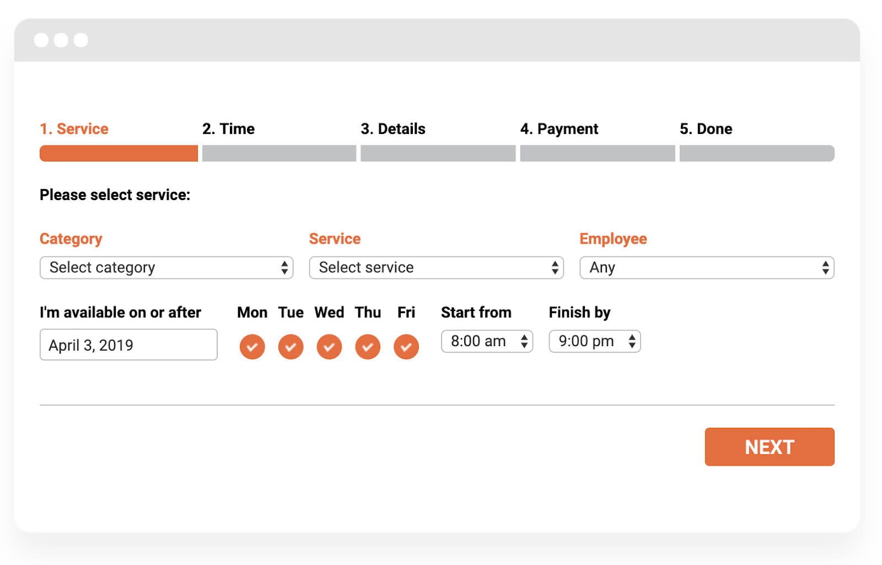
Task: Jump to the 4. Payment step
Action: 559,129
